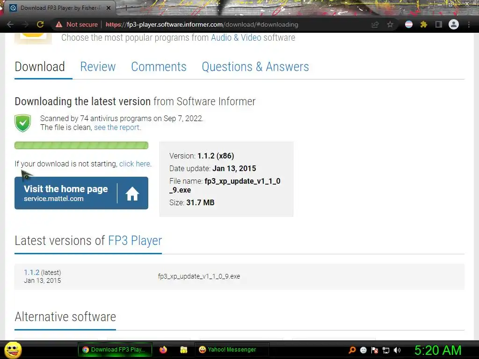
Task: Share this page using the share icon
Action: click(375, 24)
